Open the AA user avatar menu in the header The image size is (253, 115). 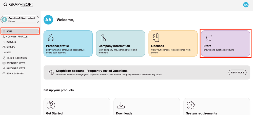click(x=246, y=5)
